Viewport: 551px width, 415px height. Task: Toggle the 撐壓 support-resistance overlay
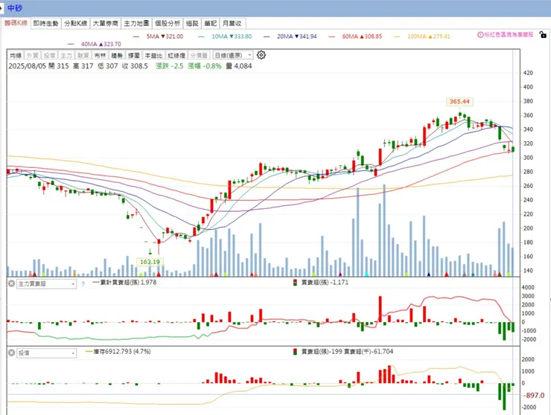point(134,56)
